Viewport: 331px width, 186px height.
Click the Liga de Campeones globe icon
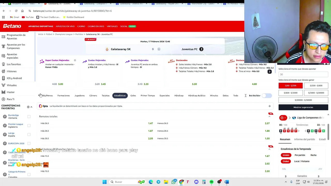pyautogui.click(x=294, y=118)
